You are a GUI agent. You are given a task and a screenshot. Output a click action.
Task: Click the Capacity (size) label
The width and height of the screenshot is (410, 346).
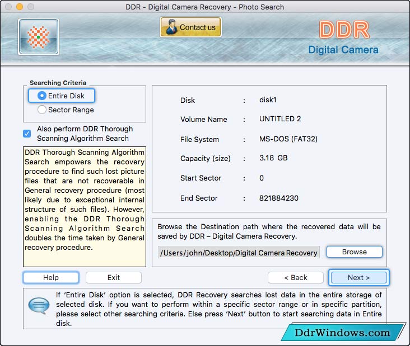click(x=206, y=158)
